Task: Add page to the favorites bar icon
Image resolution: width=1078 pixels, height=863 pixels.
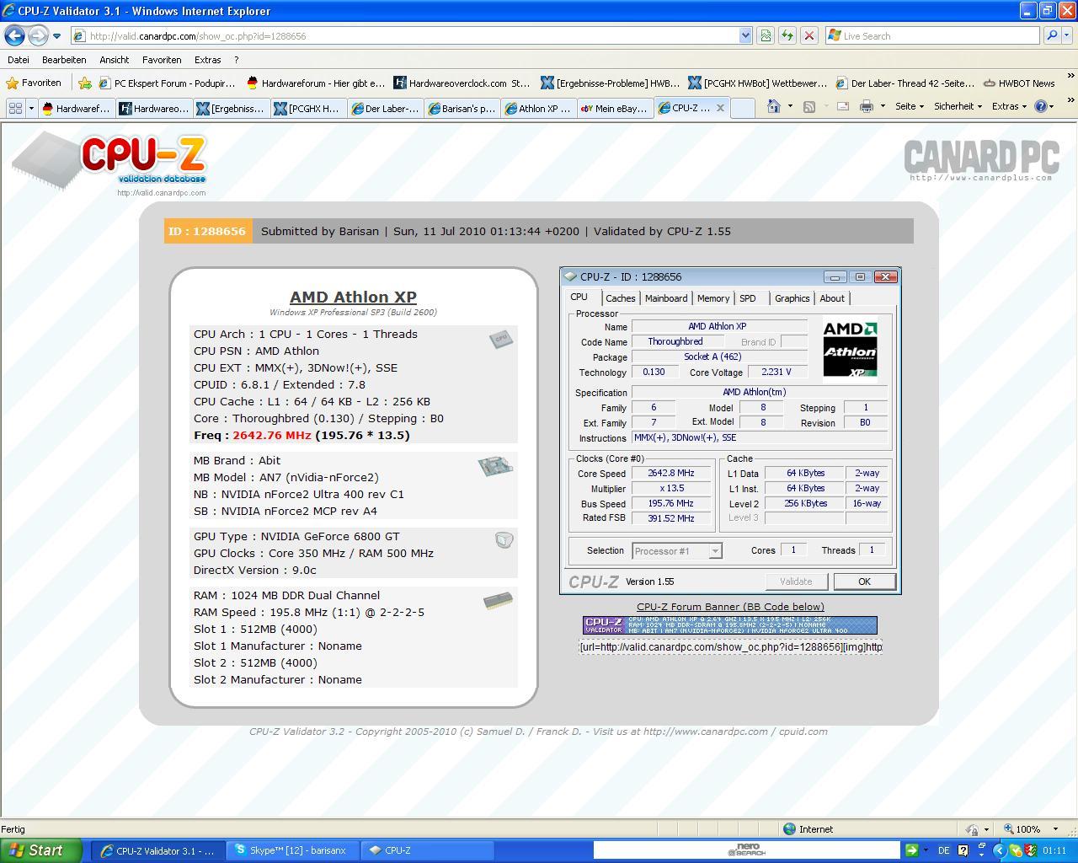Action: point(84,83)
